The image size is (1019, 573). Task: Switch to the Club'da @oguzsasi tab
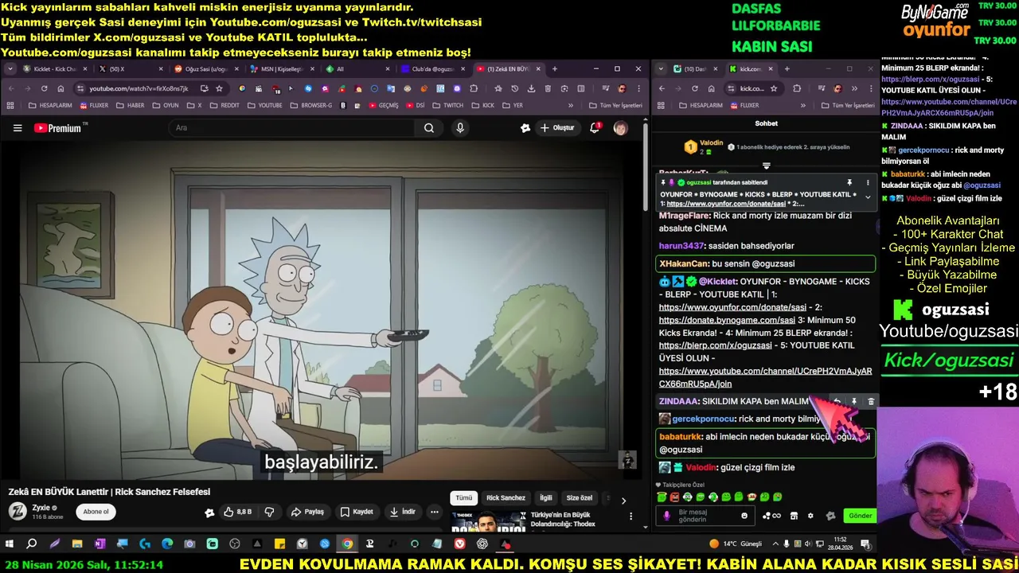point(432,69)
